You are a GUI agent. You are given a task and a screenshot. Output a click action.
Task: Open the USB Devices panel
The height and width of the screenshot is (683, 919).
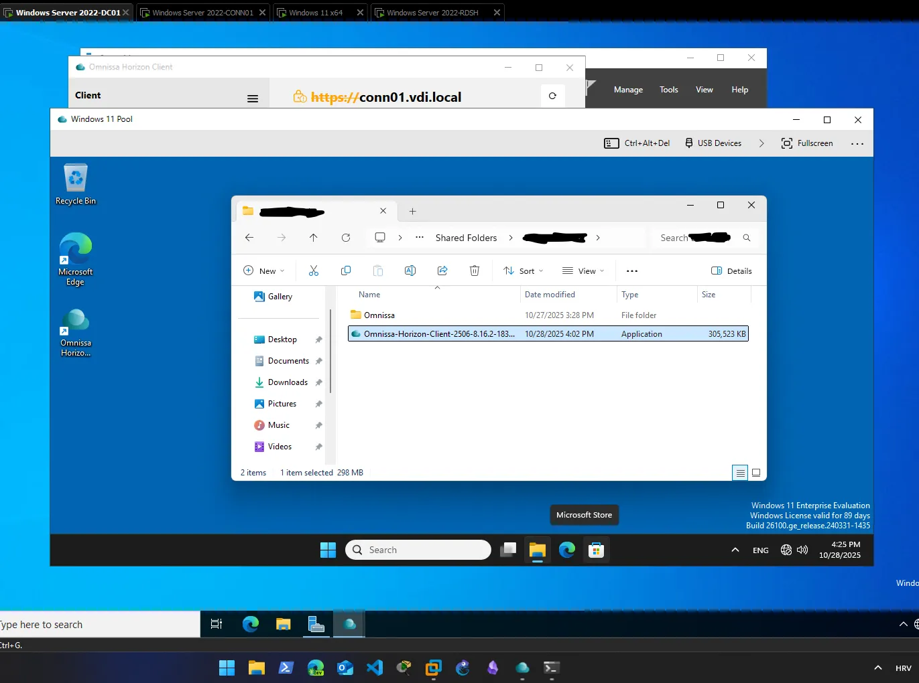tap(713, 143)
